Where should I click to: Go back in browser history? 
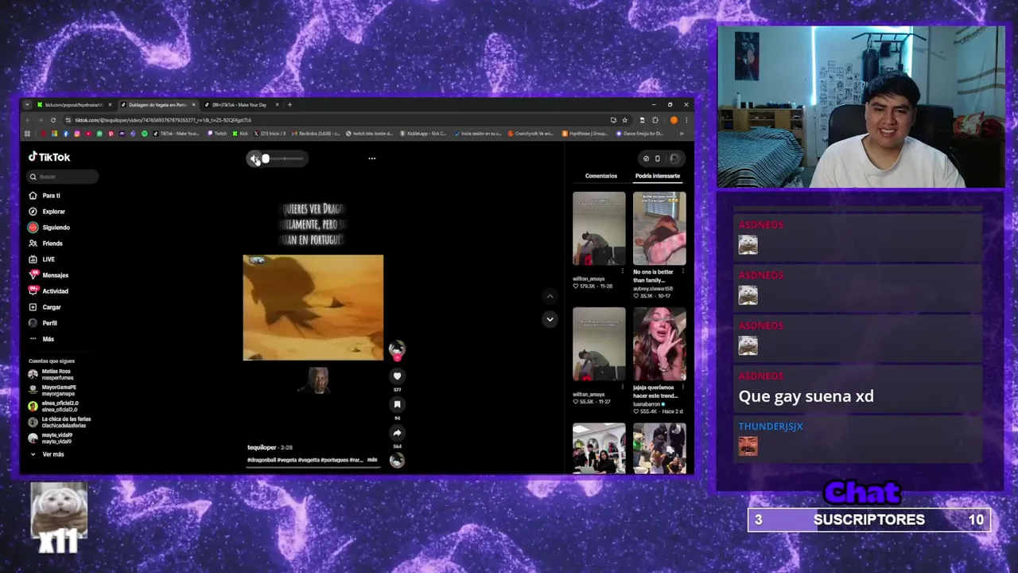click(x=27, y=120)
